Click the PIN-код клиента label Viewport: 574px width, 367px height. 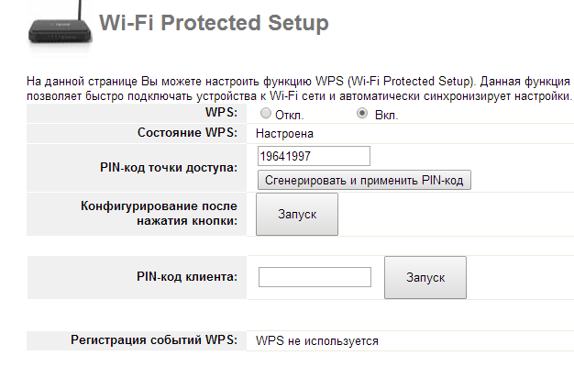pyautogui.click(x=187, y=276)
